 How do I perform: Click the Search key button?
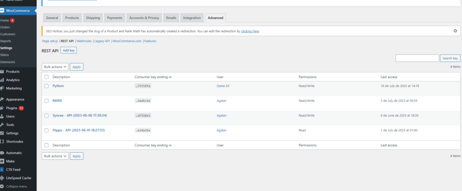click(x=450, y=58)
